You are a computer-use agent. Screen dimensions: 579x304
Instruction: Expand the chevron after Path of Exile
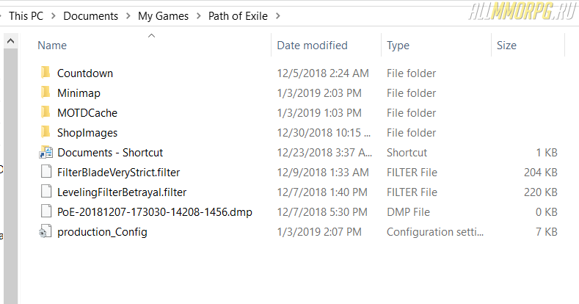[x=278, y=16]
